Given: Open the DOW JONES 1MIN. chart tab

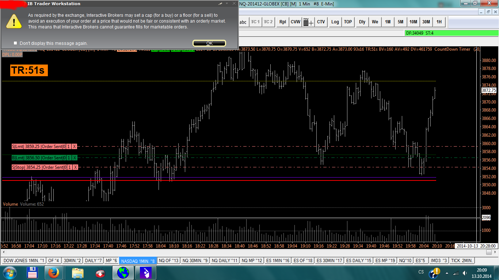Looking at the screenshot, I should pos(24,261).
